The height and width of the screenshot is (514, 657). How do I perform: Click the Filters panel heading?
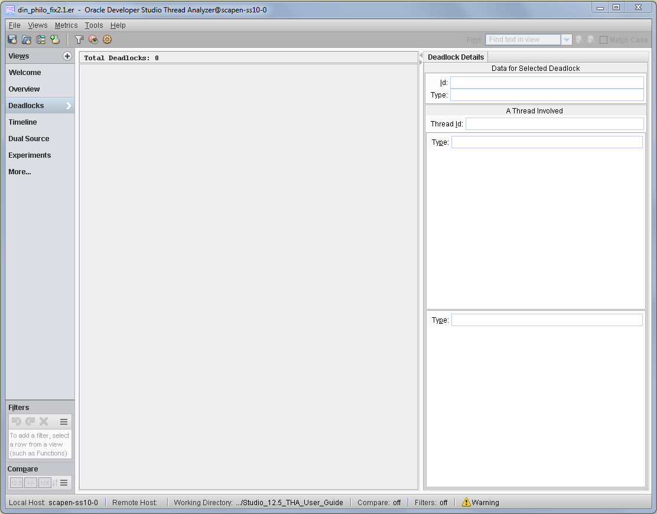click(x=19, y=408)
